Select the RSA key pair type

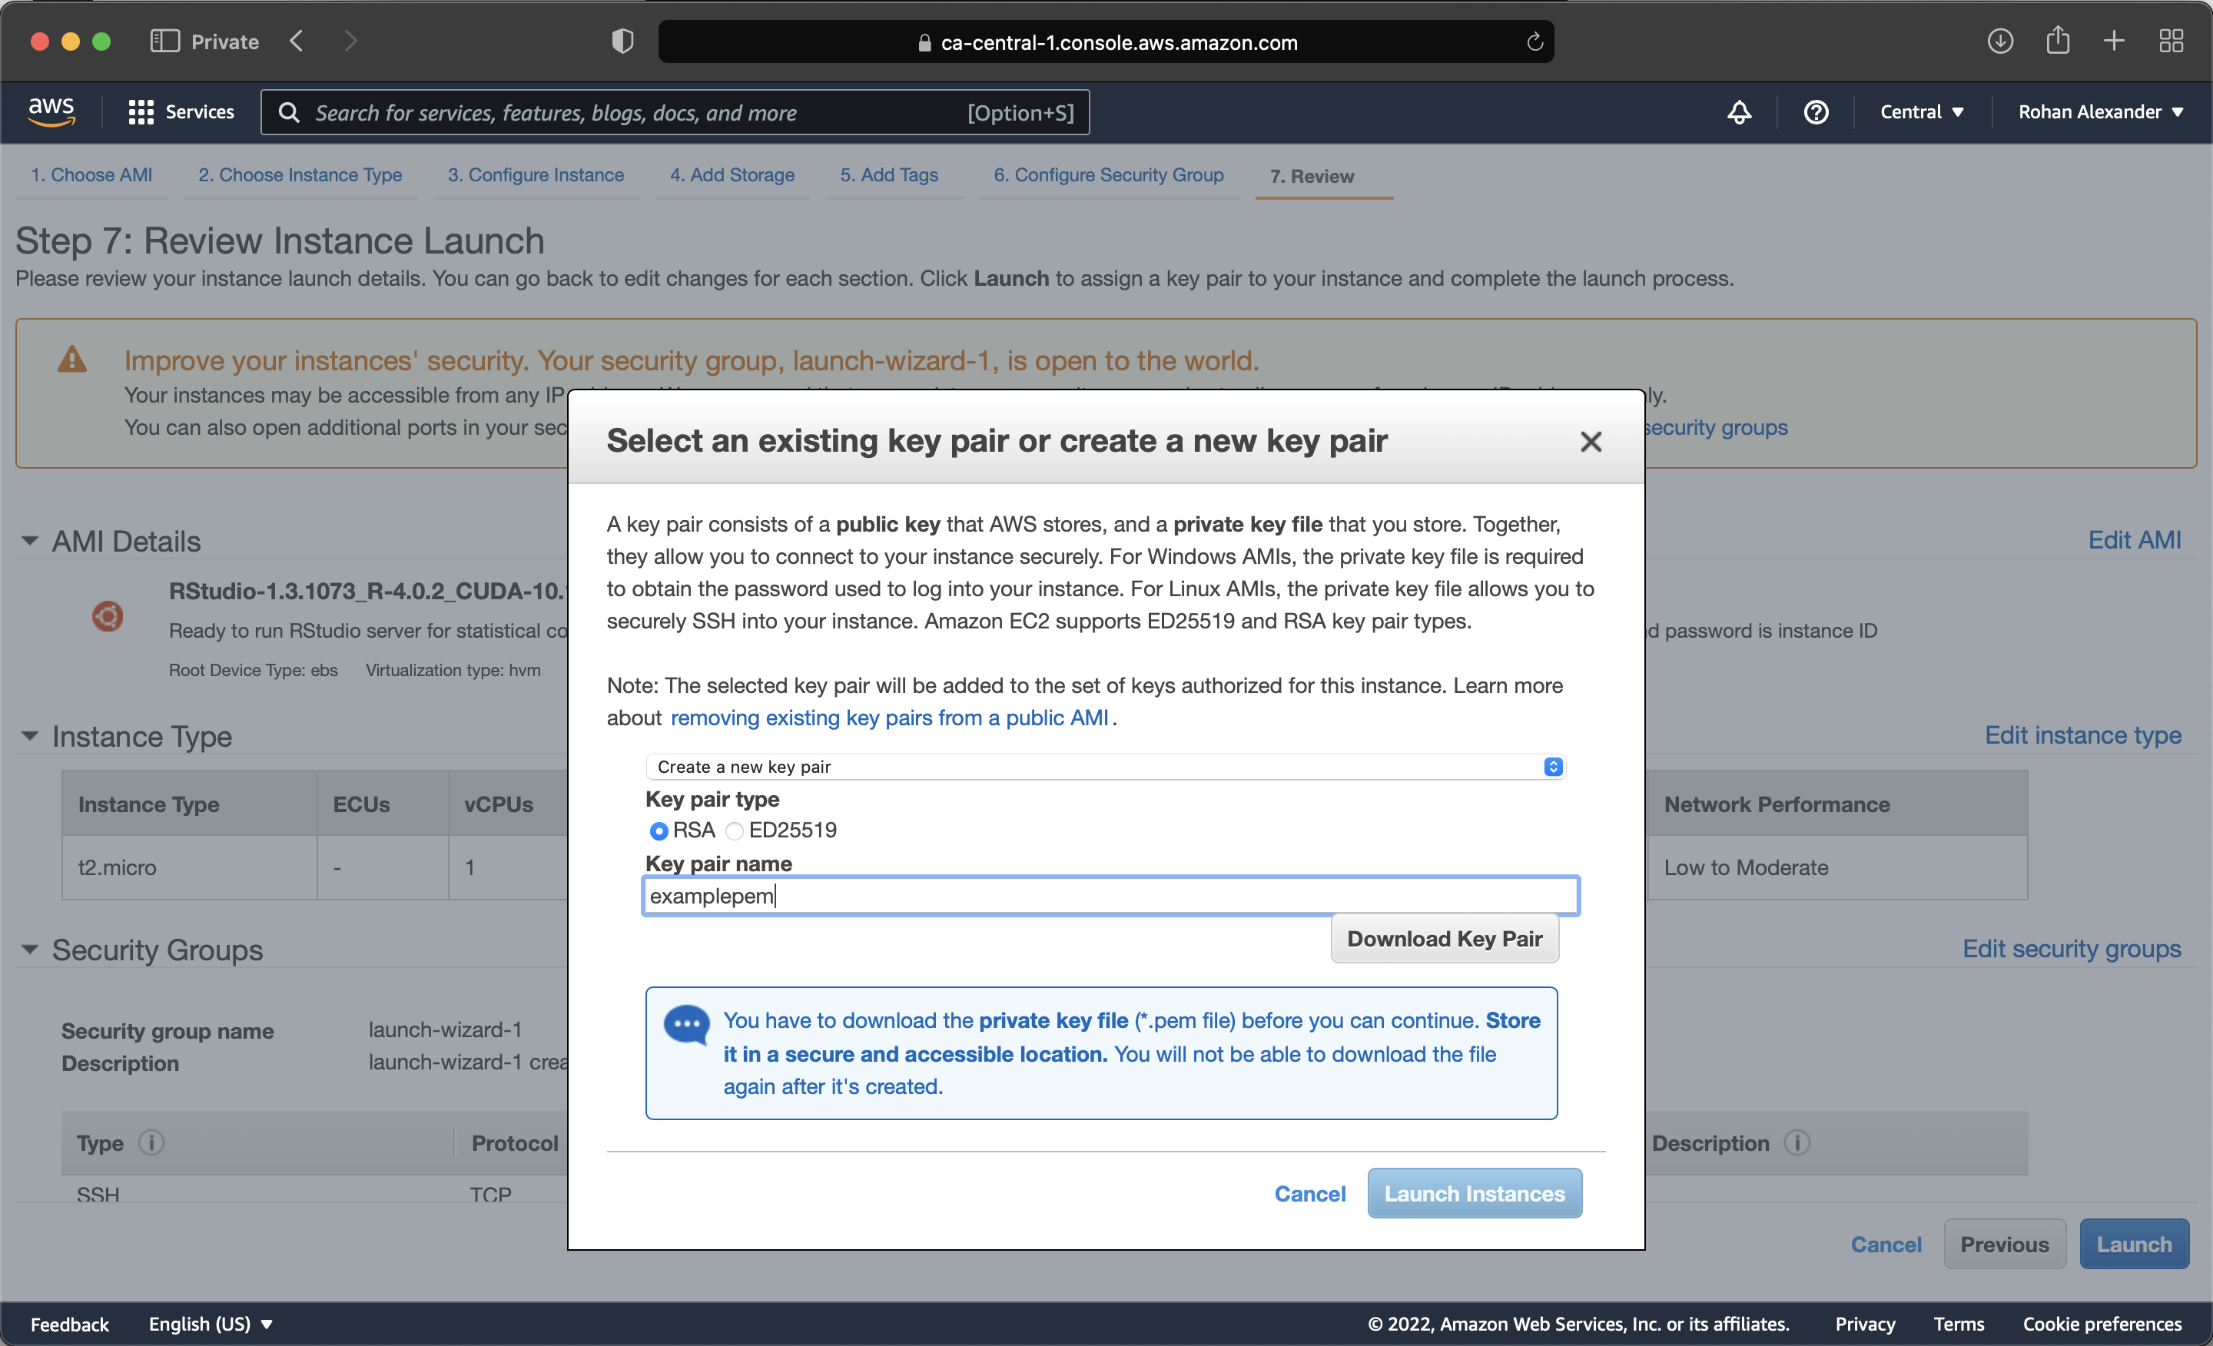pyautogui.click(x=659, y=830)
